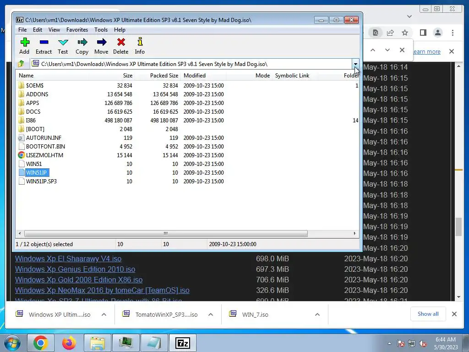Select the ADDONS folder icon

click(21, 94)
